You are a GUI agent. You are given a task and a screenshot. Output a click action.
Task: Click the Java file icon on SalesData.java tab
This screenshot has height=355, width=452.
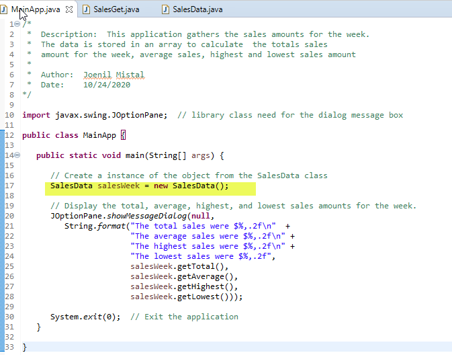(165, 9)
